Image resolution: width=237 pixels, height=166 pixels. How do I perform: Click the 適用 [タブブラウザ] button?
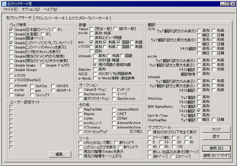point(216,156)
